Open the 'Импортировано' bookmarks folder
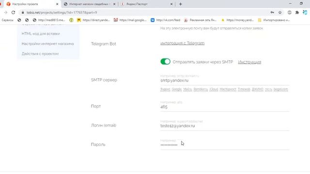The height and width of the screenshot is (174, 310). tap(274, 20)
